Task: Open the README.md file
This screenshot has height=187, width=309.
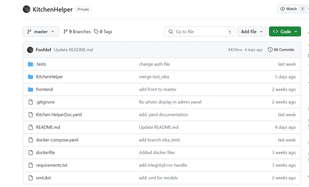Action: 48,127
